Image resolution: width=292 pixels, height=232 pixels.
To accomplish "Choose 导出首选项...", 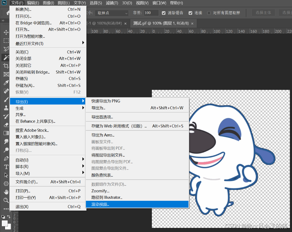I will (137, 117).
